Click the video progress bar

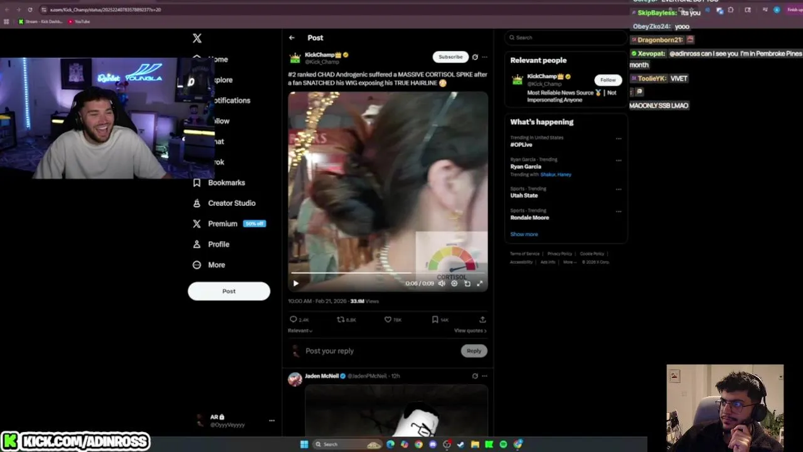click(388, 273)
